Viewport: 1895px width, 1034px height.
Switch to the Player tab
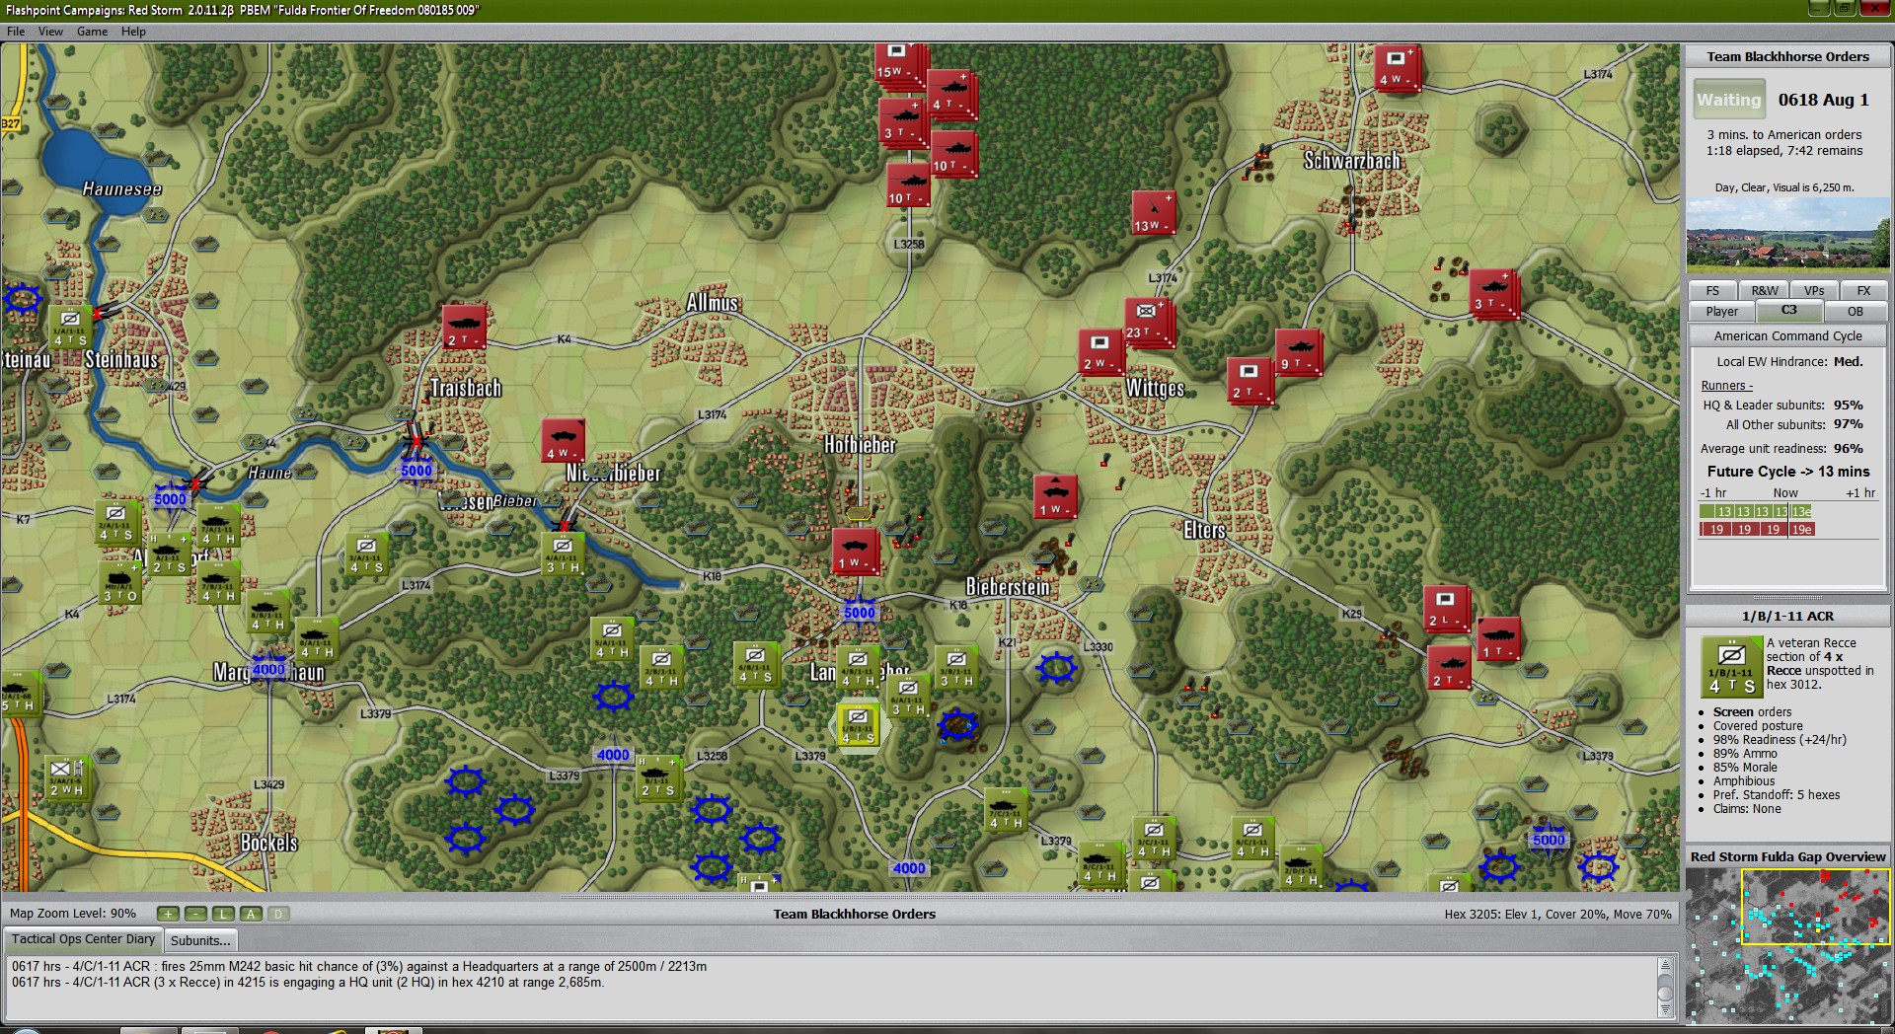(x=1722, y=312)
